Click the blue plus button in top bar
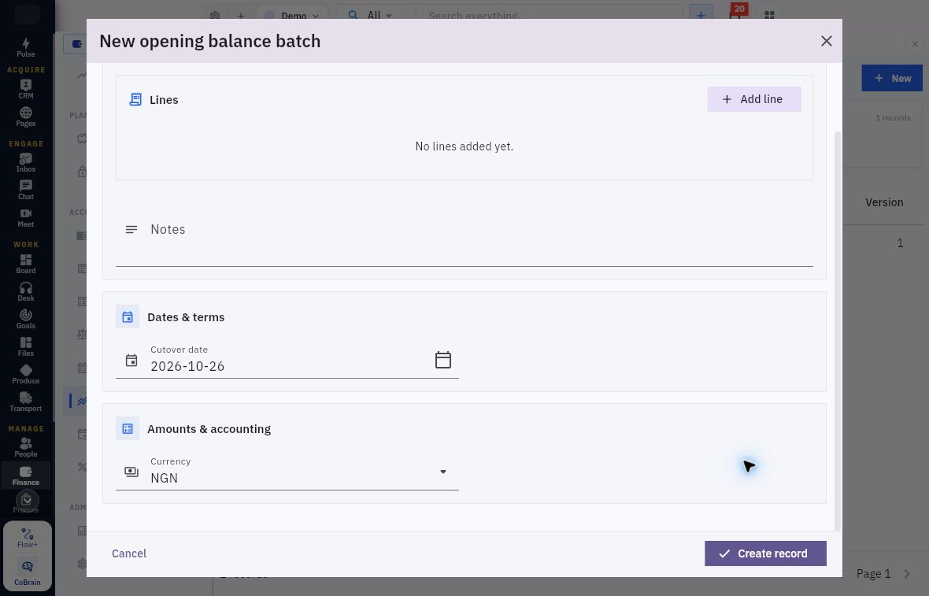The image size is (929, 596). tap(701, 15)
